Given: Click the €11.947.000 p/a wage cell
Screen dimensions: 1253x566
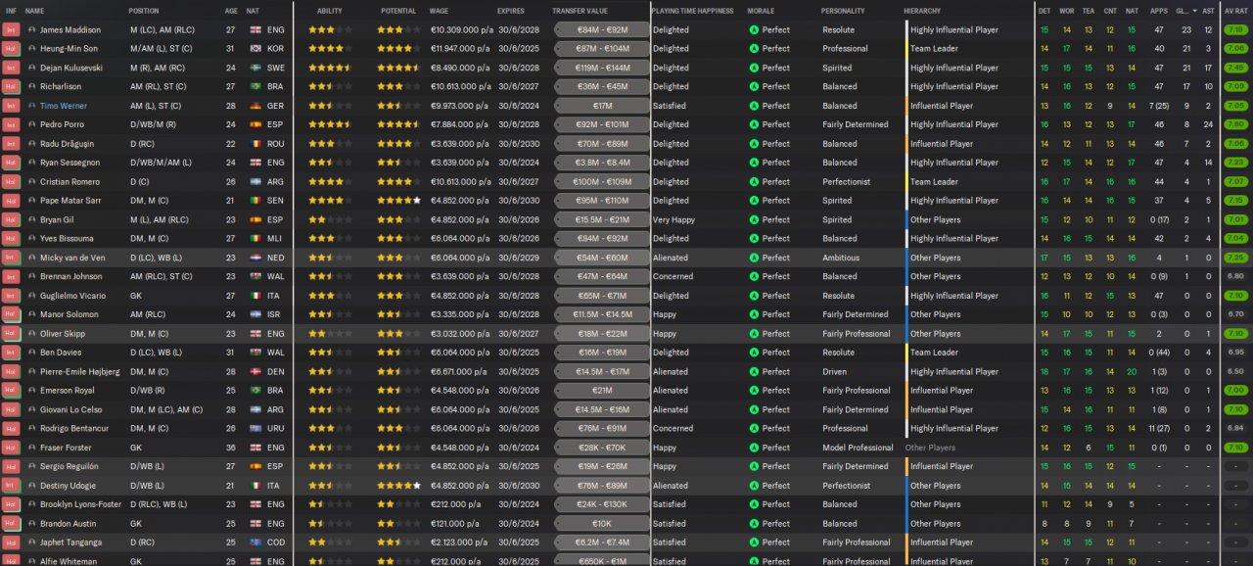Looking at the screenshot, I should [461, 48].
